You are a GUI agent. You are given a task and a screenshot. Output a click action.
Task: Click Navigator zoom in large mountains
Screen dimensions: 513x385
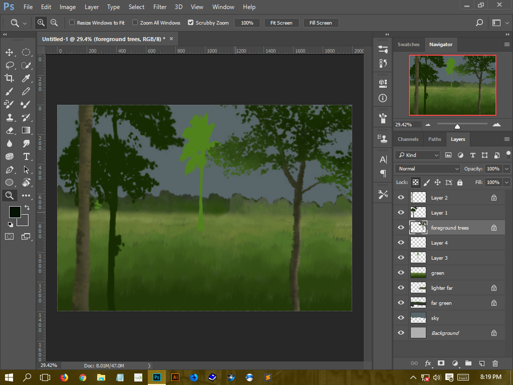coord(496,124)
